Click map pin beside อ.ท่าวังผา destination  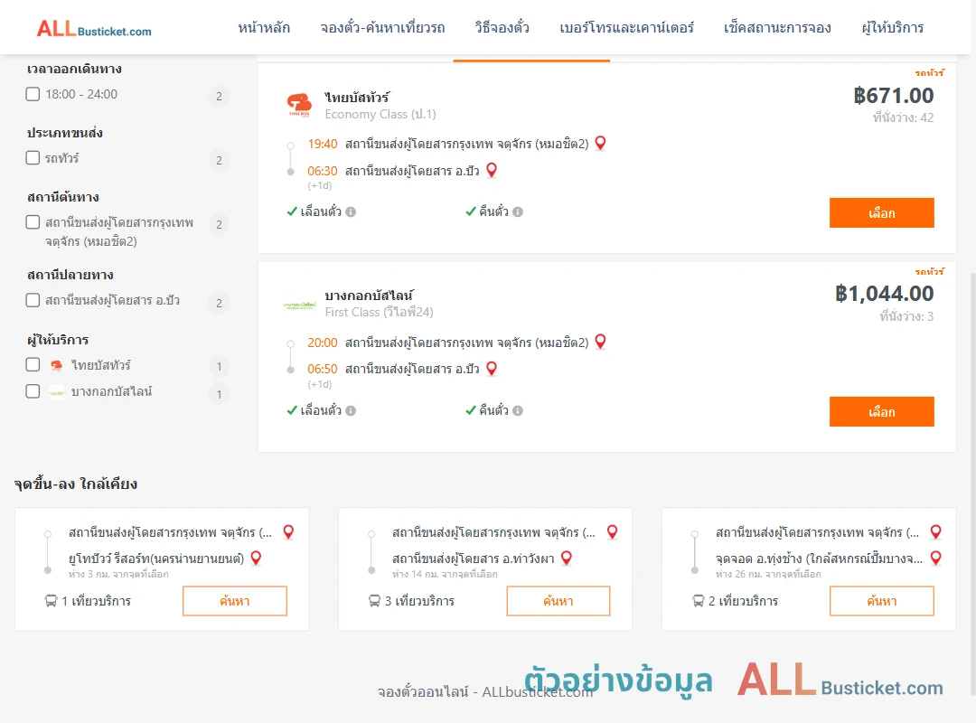pos(567,558)
